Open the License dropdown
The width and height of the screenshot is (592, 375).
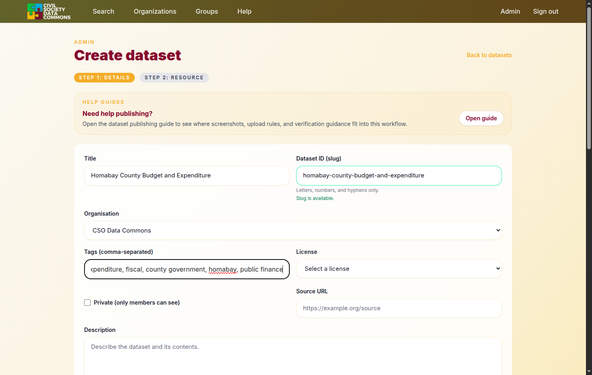[x=399, y=269]
